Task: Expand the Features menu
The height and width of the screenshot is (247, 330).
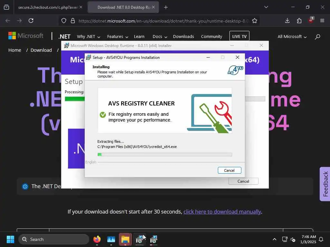Action: (x=118, y=37)
